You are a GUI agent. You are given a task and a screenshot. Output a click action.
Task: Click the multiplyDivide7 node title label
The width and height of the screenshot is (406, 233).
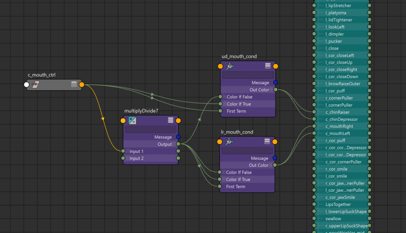pos(141,111)
